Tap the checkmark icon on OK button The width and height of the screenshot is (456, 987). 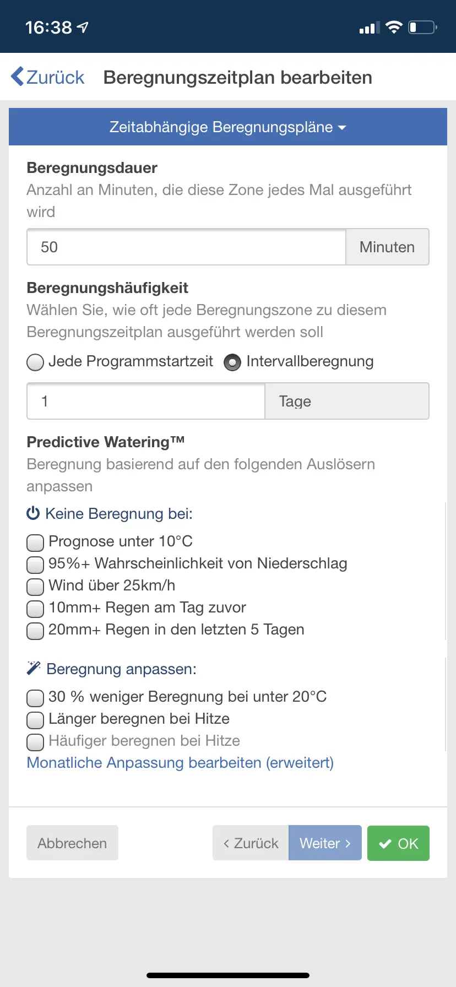386,844
